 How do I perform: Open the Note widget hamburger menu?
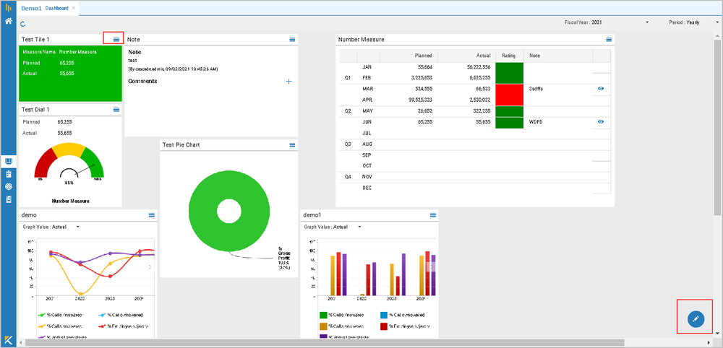coord(292,39)
